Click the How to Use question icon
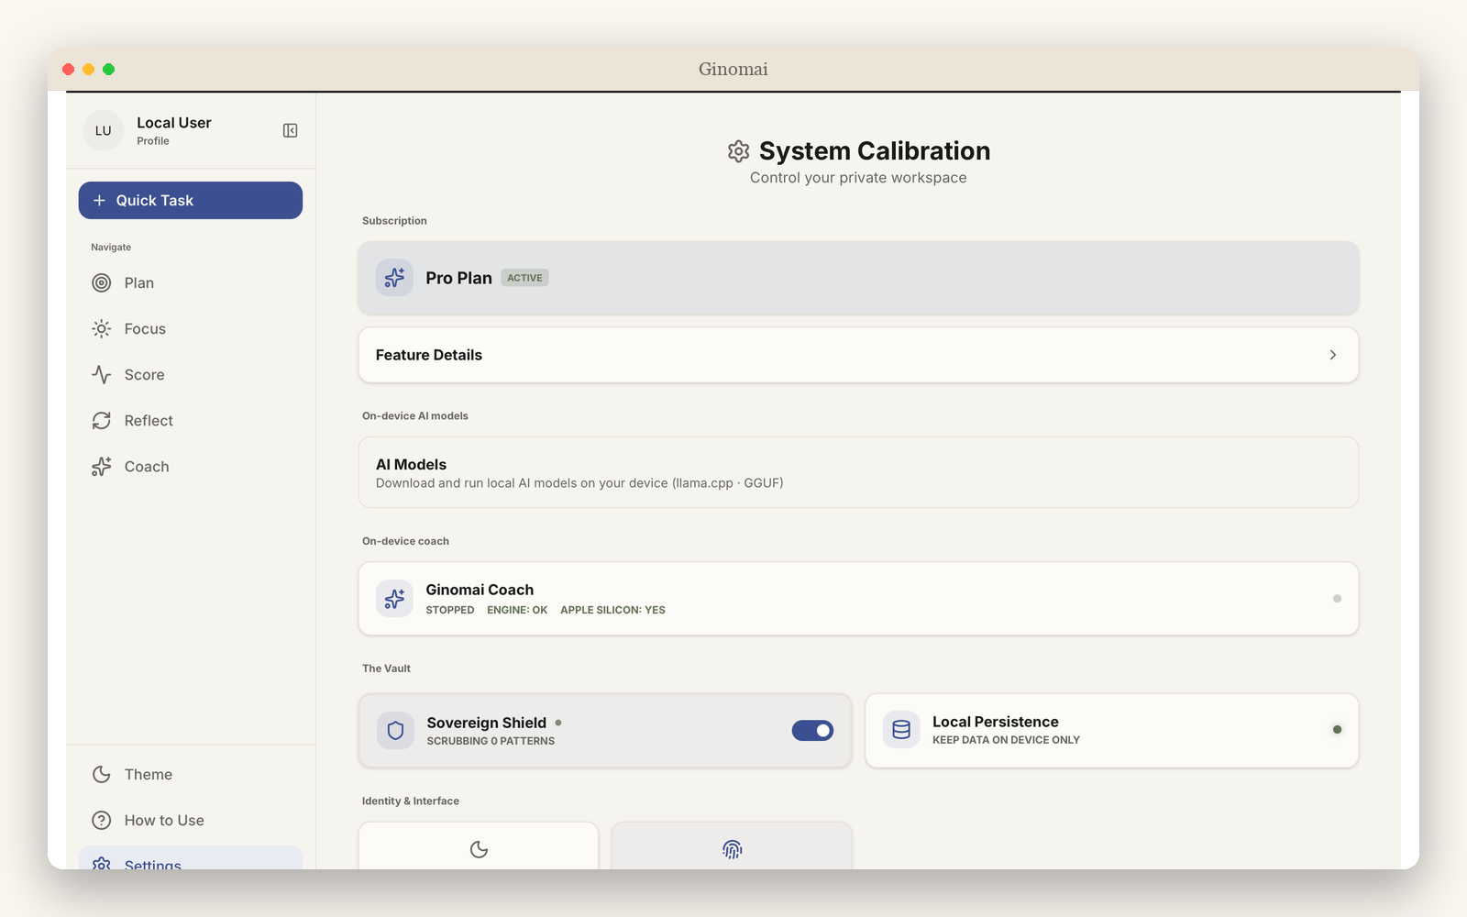Screen dimensions: 1467x917 102,820
